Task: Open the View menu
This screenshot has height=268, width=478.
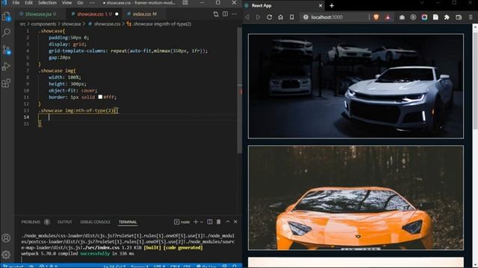Action: pos(66,3)
